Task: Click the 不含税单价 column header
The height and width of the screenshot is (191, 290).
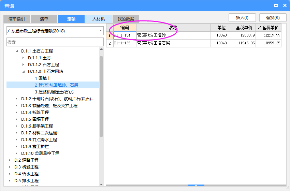Action: pos(269,28)
